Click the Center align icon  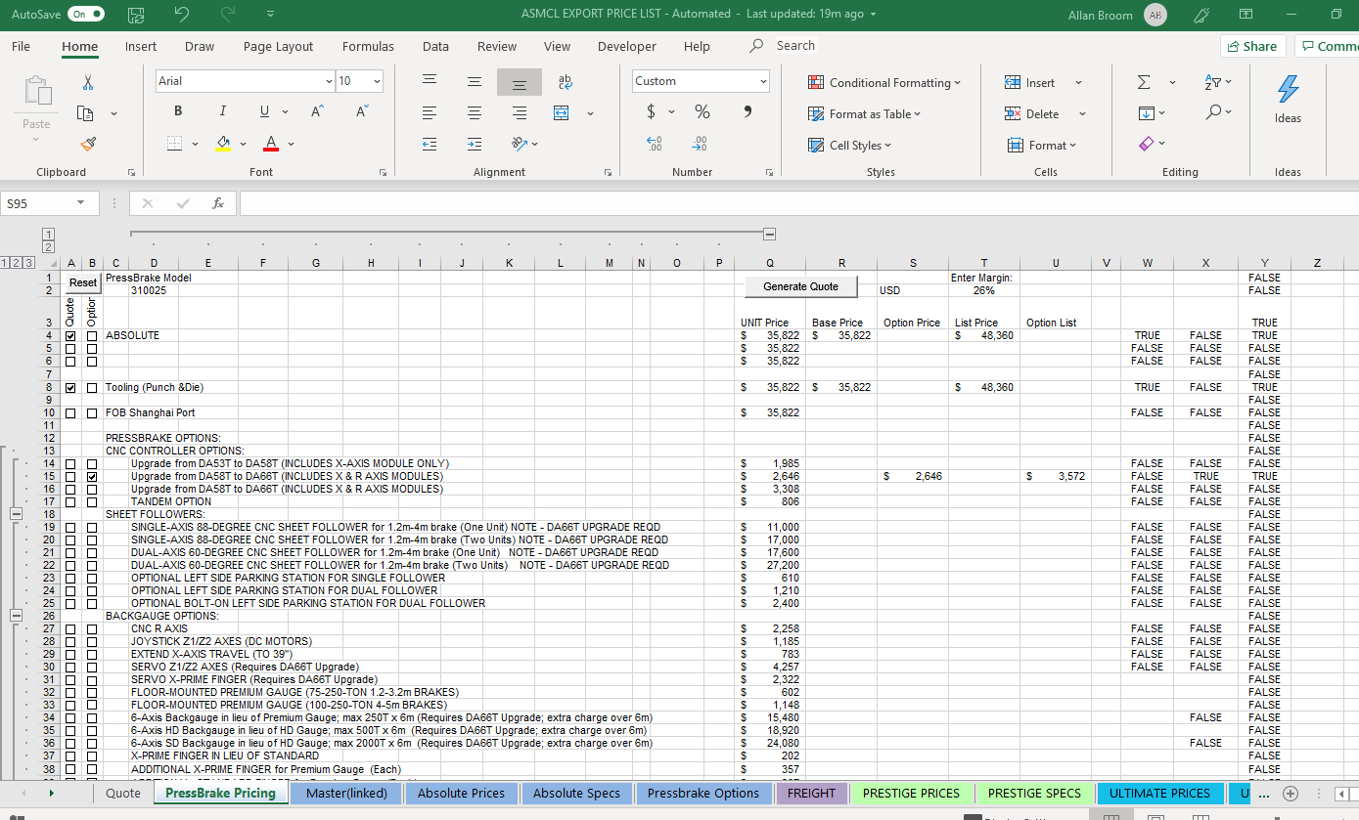coord(475,113)
